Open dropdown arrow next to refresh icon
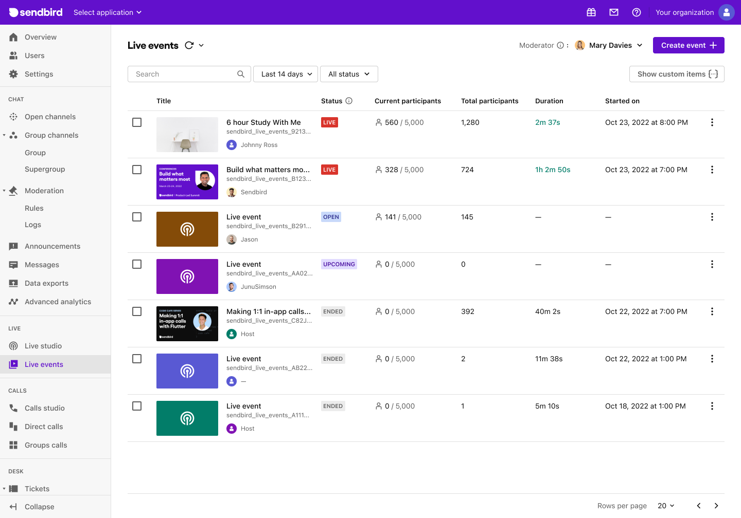This screenshot has width=741, height=518. tap(201, 45)
